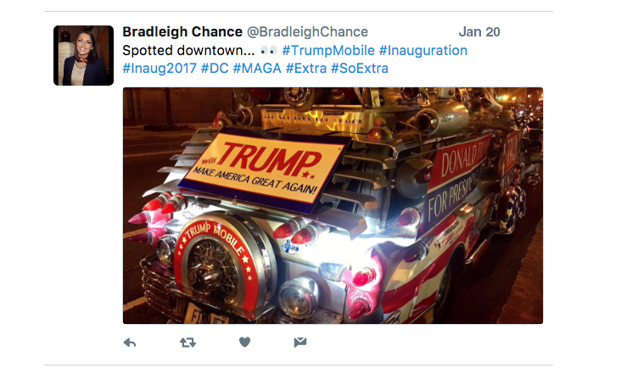This screenshot has width=638, height=374.
Task: Open the Jan 20 tweet timestamp
Action: (479, 32)
